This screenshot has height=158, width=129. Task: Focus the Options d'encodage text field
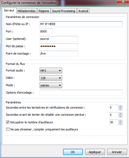click(81, 93)
